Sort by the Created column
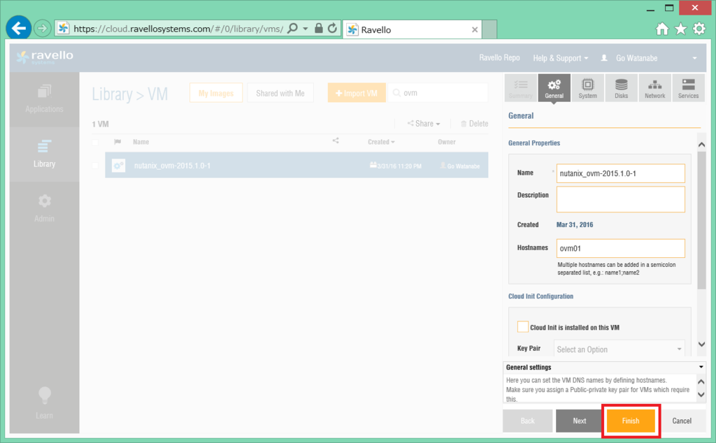Viewport: 716px width, 443px height. pyautogui.click(x=381, y=142)
